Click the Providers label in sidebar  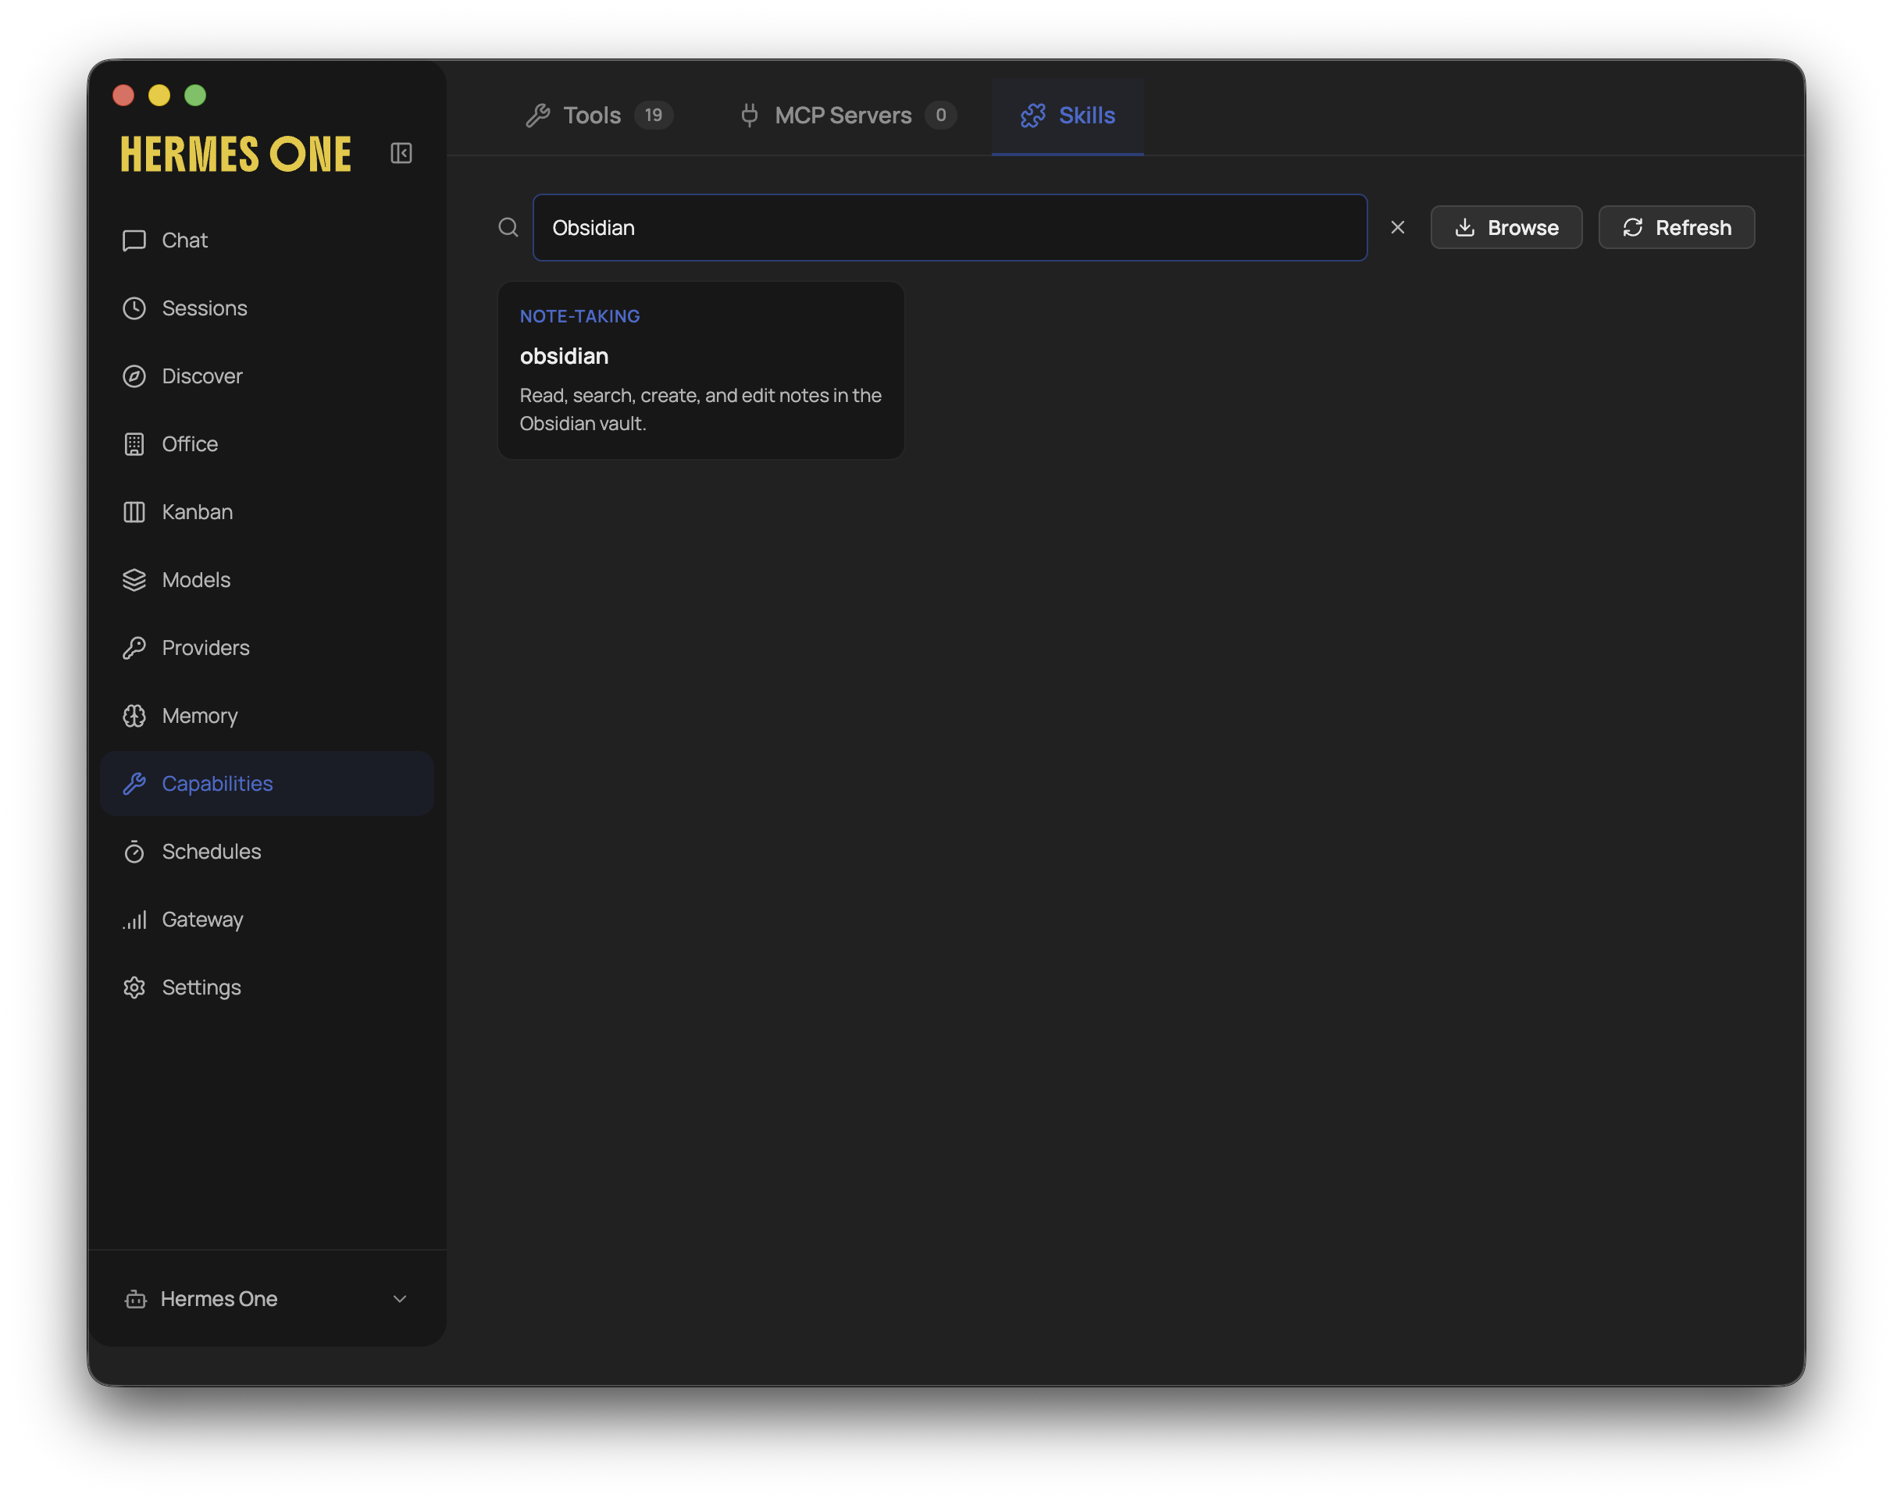(x=205, y=648)
